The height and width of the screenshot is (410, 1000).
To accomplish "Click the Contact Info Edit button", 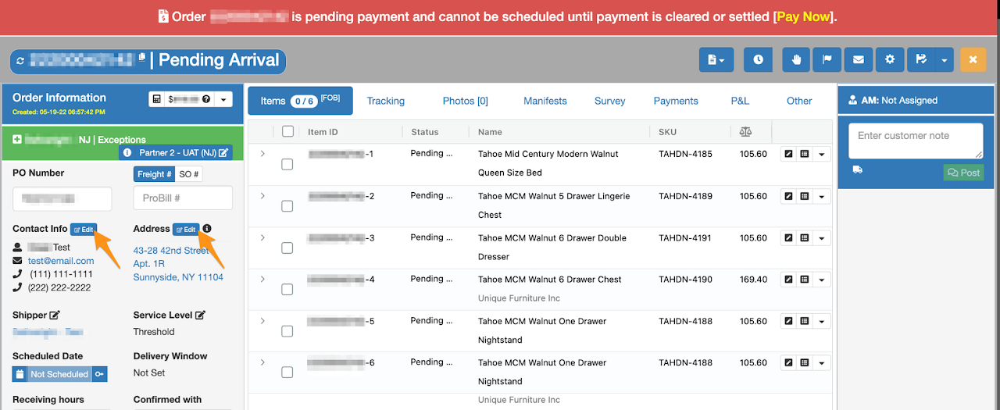I will (84, 229).
